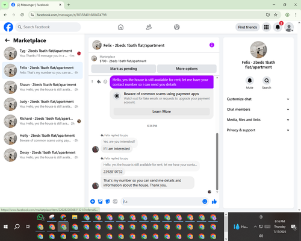This screenshot has height=241, width=301.
Task: Open the notifications bell with badge
Action: pyautogui.click(x=278, y=27)
